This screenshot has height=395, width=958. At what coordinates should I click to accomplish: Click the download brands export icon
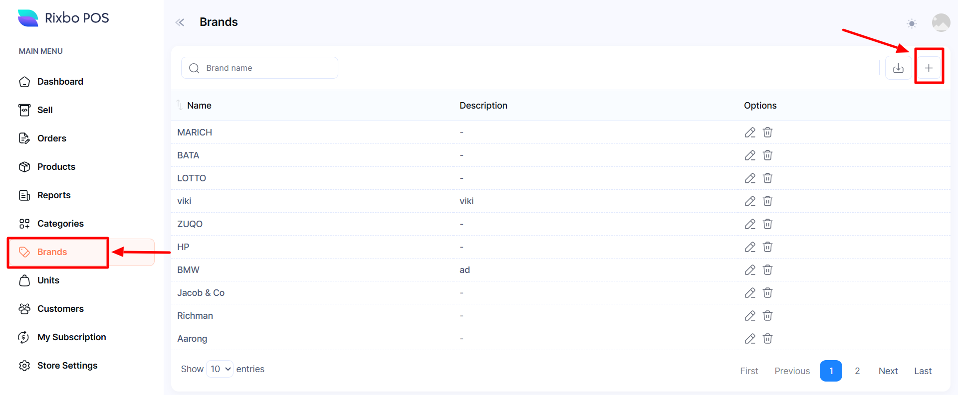point(898,68)
